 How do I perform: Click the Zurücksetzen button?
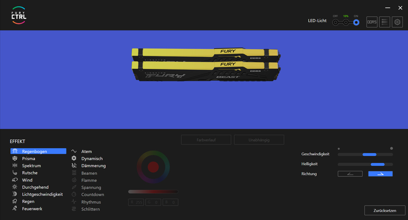coord(385,211)
